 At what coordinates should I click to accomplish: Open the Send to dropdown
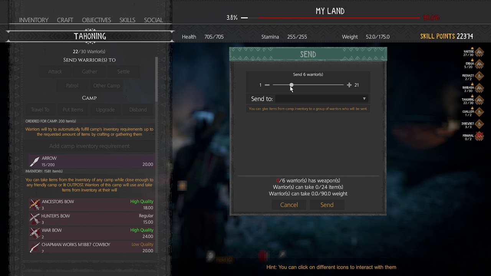coord(321,99)
